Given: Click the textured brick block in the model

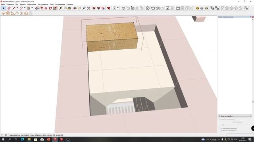Looking at the screenshot, I should pos(112,37).
